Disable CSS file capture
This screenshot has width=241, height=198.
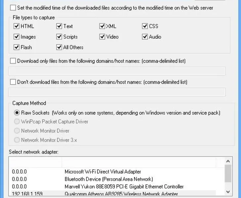point(145,26)
